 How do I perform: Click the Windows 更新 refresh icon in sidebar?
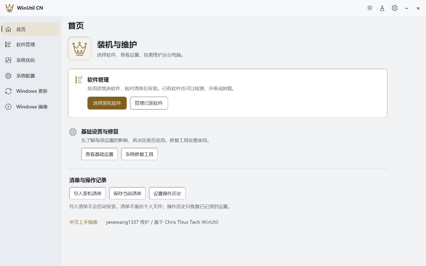[8, 91]
